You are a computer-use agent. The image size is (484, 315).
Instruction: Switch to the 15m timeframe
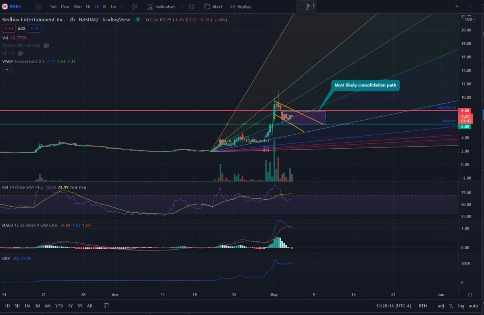65,7
